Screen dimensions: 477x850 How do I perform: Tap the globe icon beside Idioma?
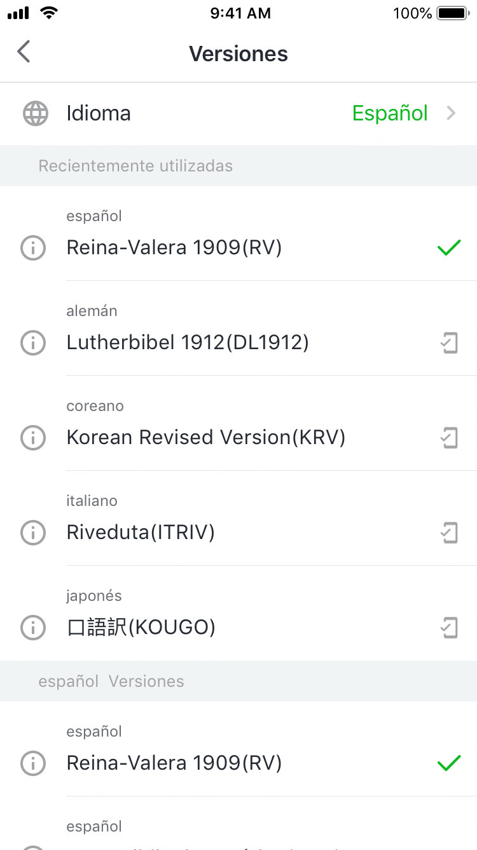coord(36,113)
